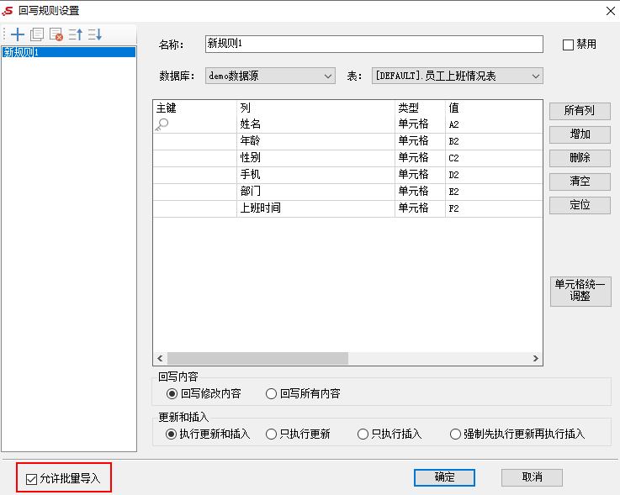The image size is (620, 495).
Task: Select the 姓名 column cell
Action: coord(316,124)
